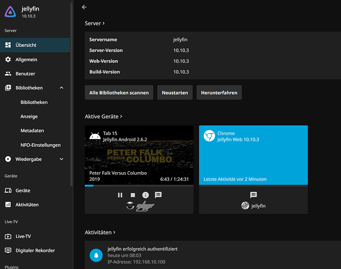The image size is (341, 269).
Task: Open Aktivitäten chart icon in sidebar
Action: click(x=8, y=204)
